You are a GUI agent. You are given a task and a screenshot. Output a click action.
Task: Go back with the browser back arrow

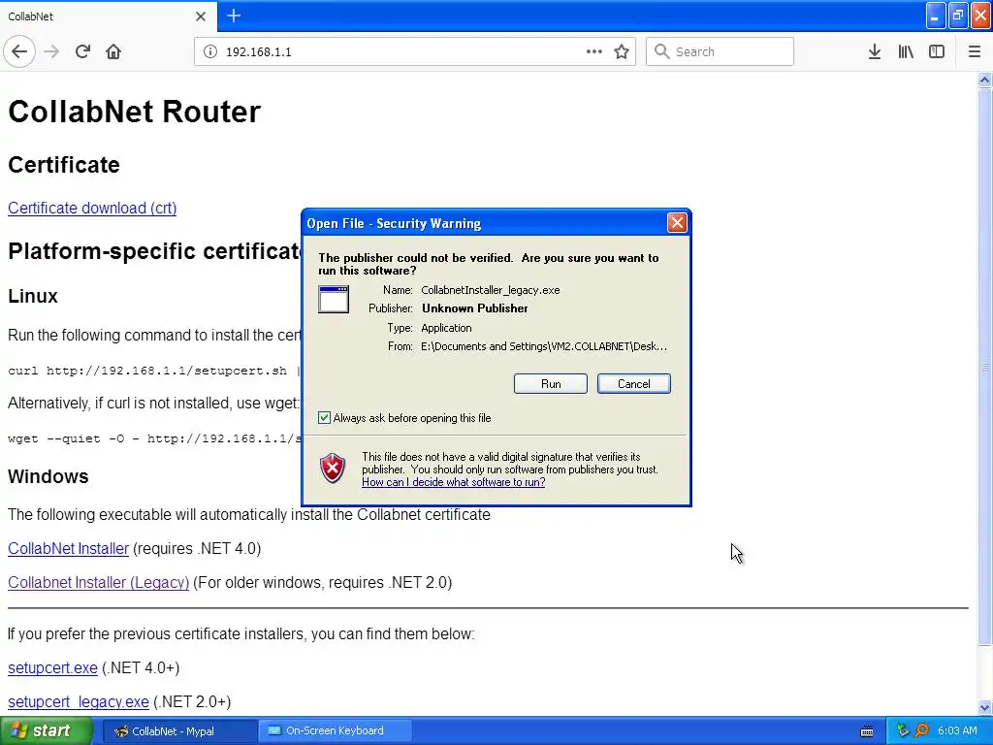pos(19,51)
